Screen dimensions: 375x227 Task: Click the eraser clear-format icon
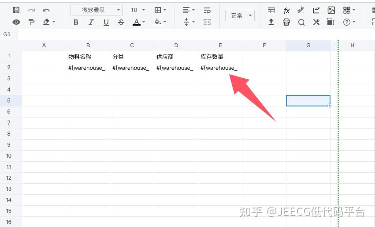(x=46, y=22)
